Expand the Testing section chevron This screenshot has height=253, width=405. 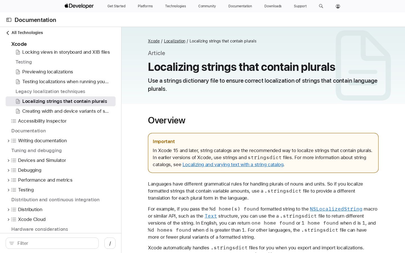click(x=8, y=190)
